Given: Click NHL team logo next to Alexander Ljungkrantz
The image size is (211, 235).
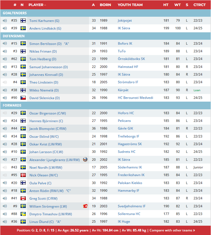Looking at the screenshot, I should (85, 160).
